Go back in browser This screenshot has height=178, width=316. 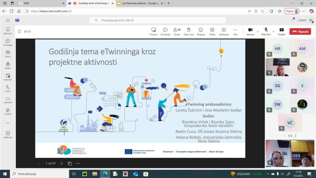4,11
